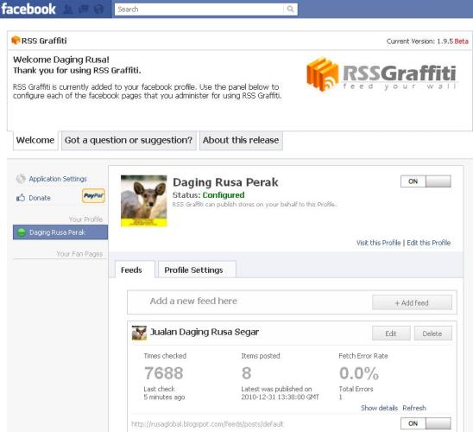473x432 pixels.
Task: Click the Fetch Error Rate value 0.0%
Action: (359, 373)
